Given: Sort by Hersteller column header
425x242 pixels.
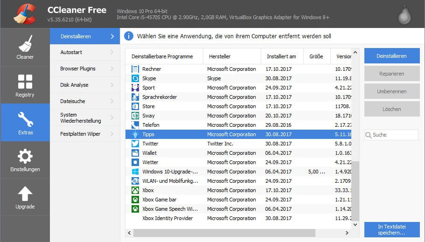Looking at the screenshot, I should pos(232,56).
